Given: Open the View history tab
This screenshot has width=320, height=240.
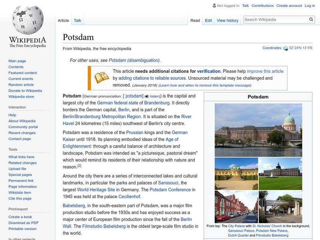Looking at the screenshot, I should coord(227,20).
